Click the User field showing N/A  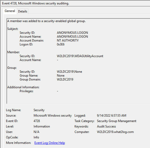(36, 132)
